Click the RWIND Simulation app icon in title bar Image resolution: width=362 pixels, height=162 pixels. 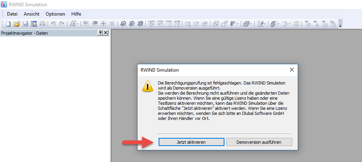pyautogui.click(x=4, y=4)
